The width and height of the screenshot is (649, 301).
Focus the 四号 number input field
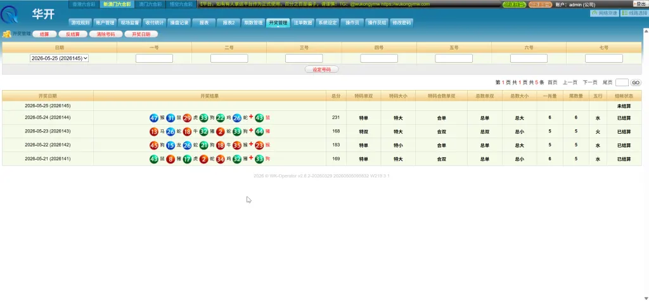click(x=379, y=58)
